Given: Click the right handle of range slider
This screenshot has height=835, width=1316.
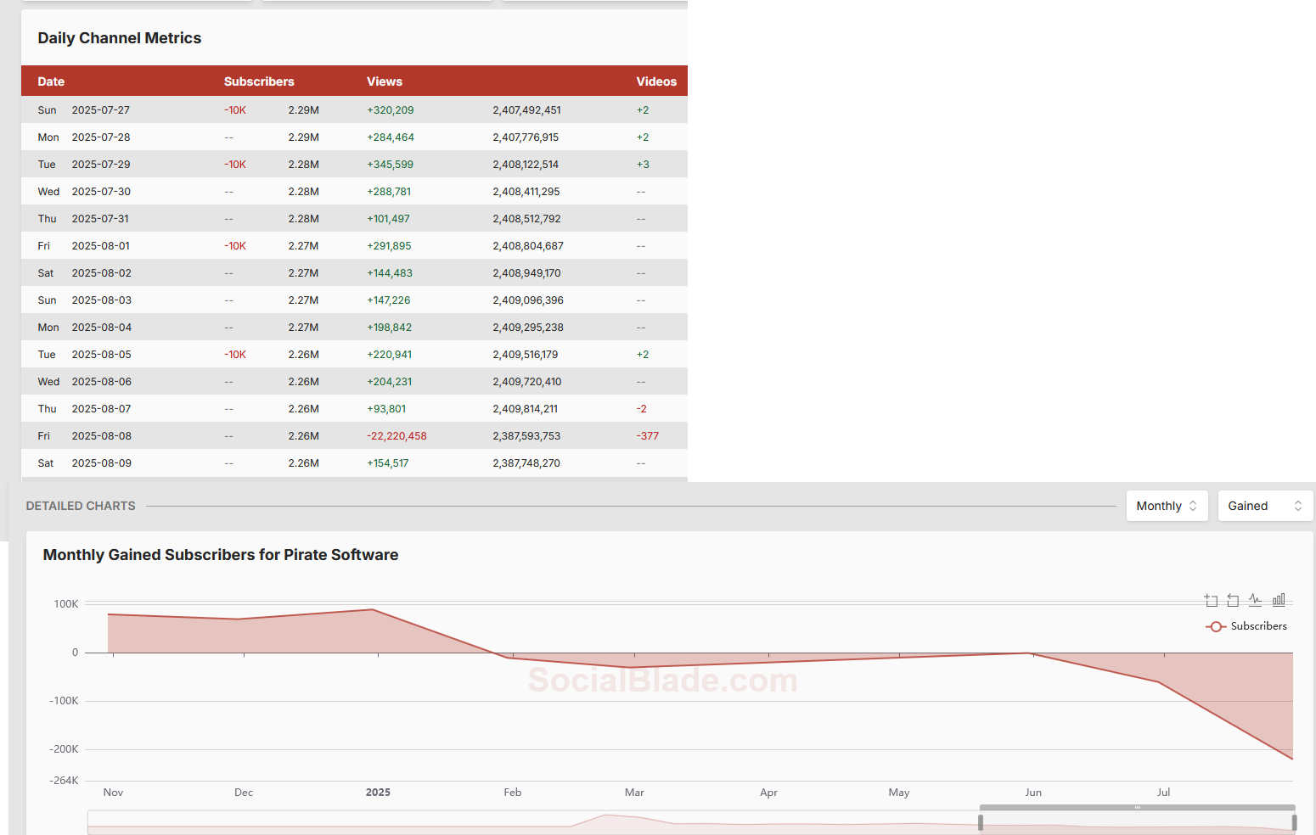Looking at the screenshot, I should (1294, 822).
